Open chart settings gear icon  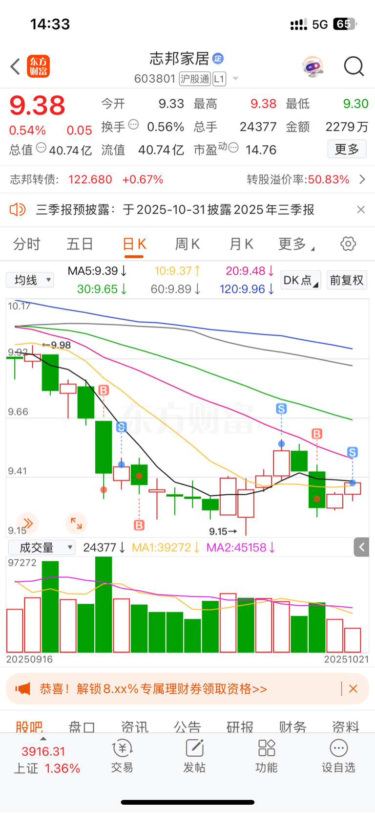click(x=348, y=243)
